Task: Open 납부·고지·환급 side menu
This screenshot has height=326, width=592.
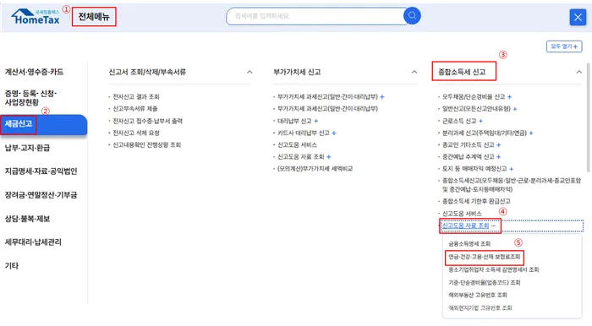Action: 27,148
